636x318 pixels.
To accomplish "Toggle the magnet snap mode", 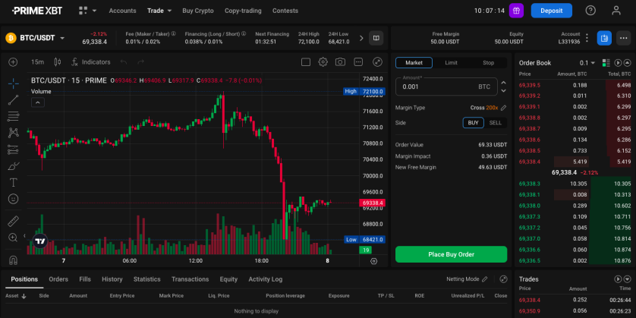I will click(14, 260).
